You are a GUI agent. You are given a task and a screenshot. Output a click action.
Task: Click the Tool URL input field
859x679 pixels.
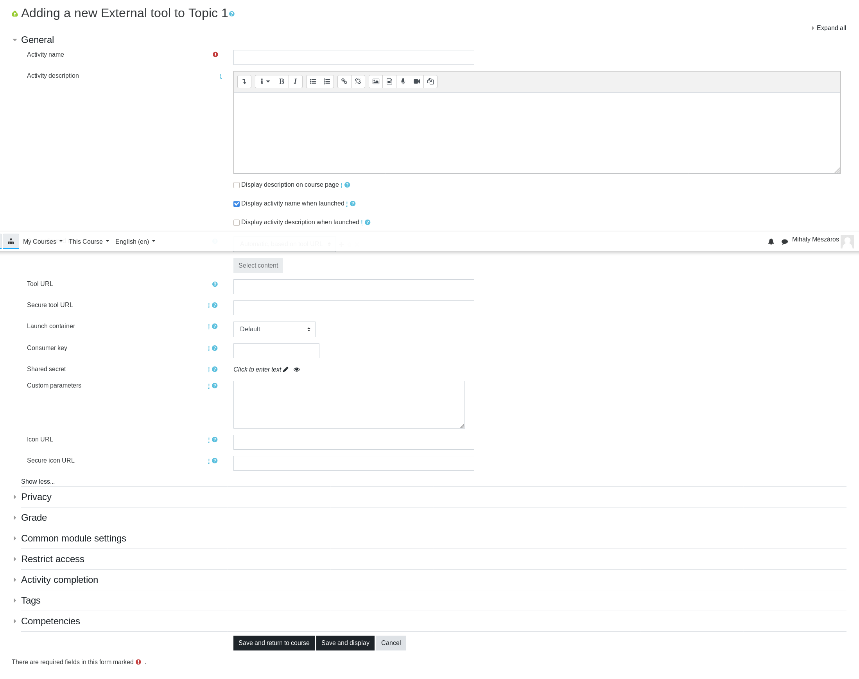coord(353,286)
